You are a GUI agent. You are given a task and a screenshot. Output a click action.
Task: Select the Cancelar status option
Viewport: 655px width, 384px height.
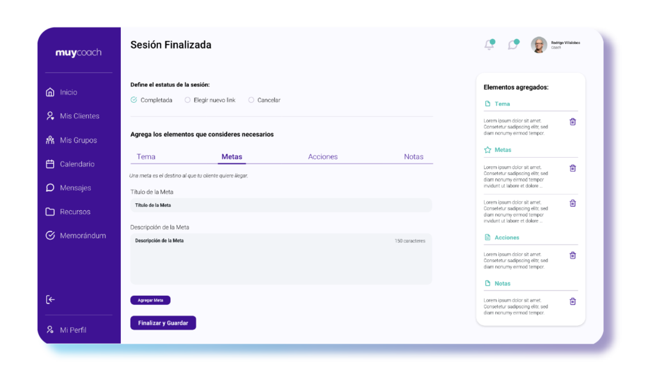251,100
